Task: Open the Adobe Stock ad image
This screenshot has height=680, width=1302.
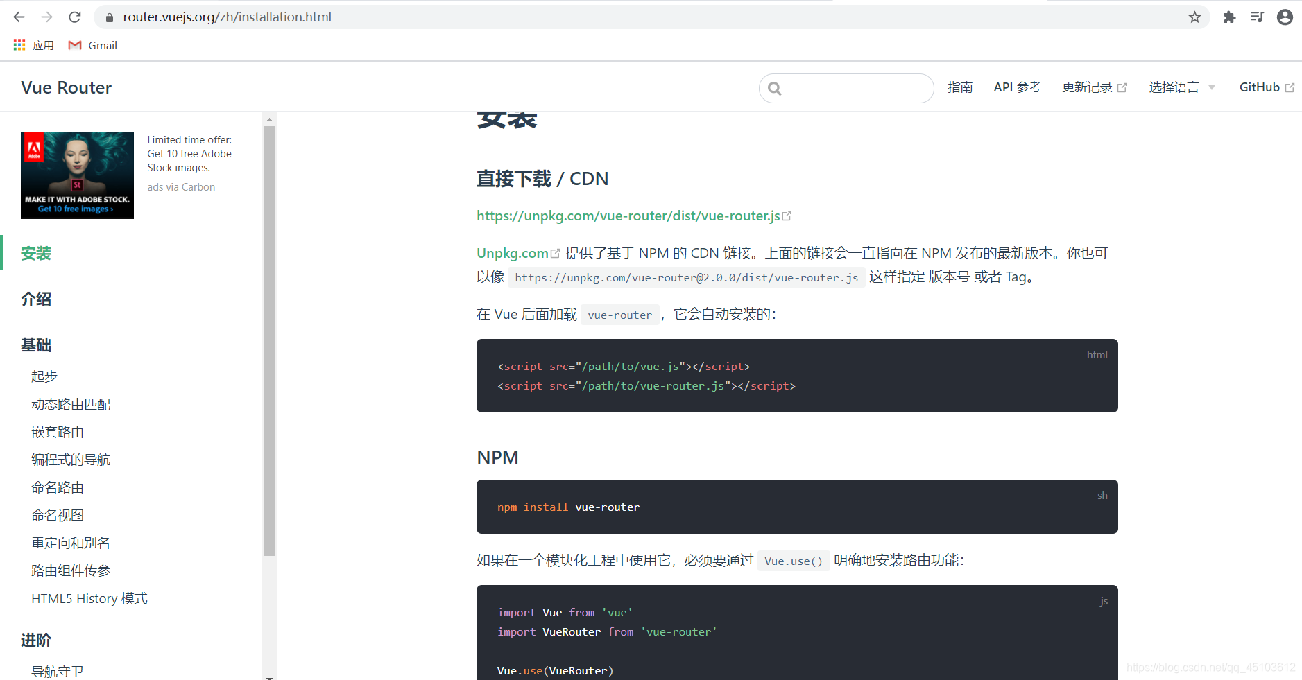Action: coord(77,175)
